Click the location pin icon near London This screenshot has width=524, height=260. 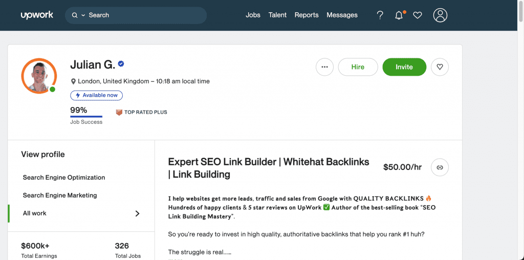(x=73, y=81)
